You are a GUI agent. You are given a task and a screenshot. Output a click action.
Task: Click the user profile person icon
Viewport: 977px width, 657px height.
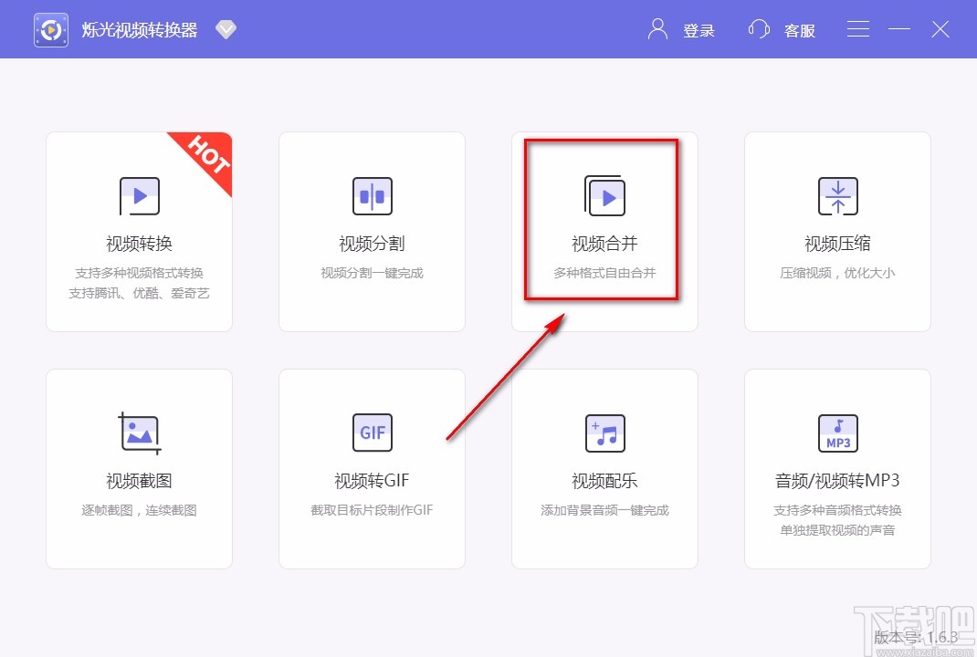[x=656, y=28]
